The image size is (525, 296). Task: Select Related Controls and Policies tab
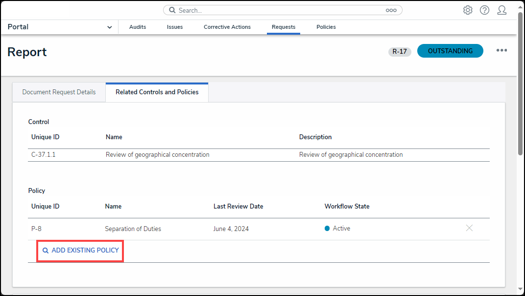157,92
